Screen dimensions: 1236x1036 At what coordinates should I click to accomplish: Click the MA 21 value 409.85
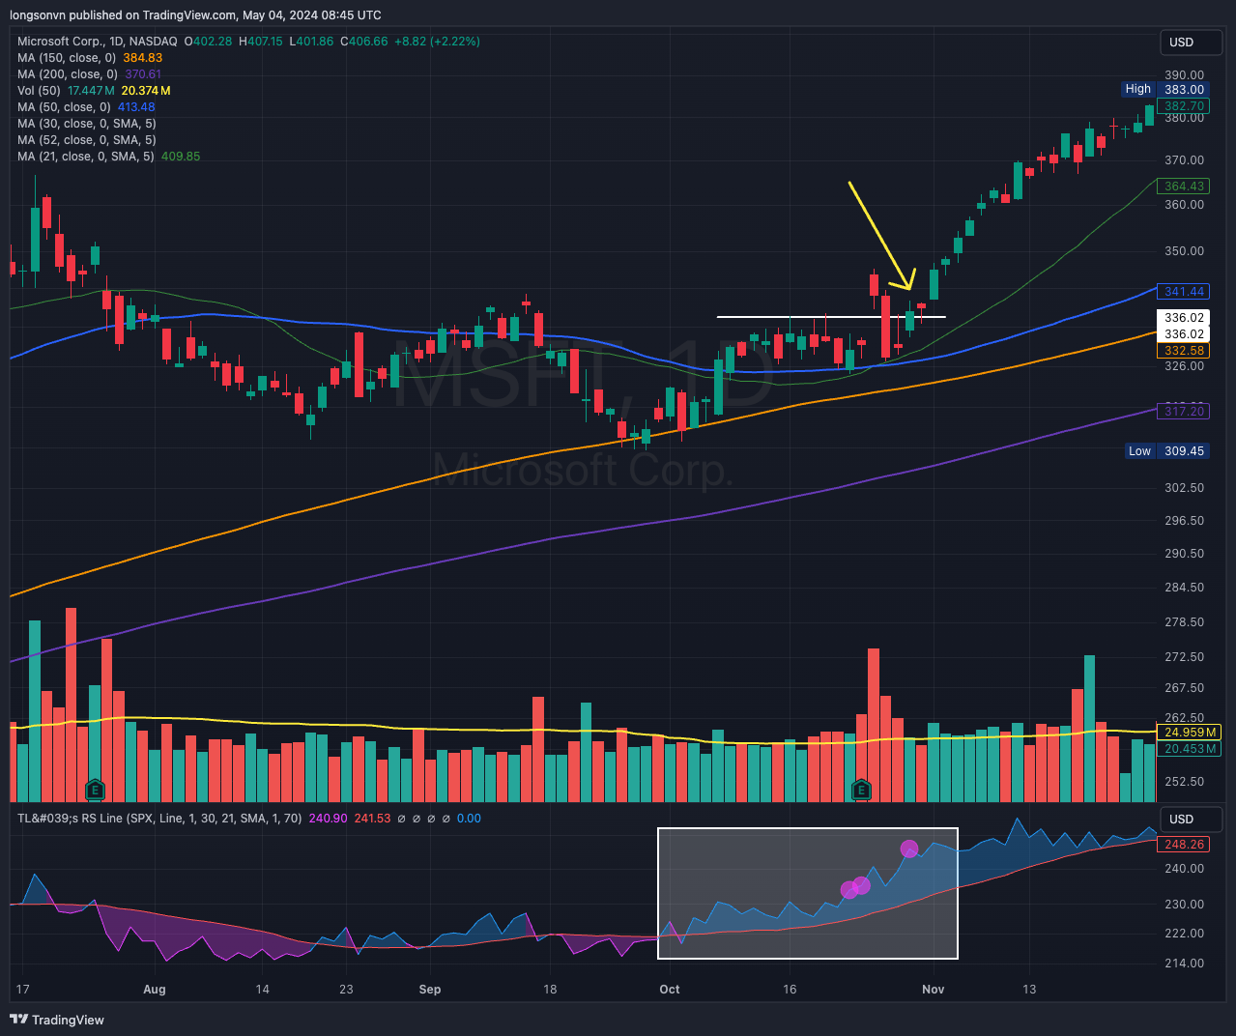(181, 157)
